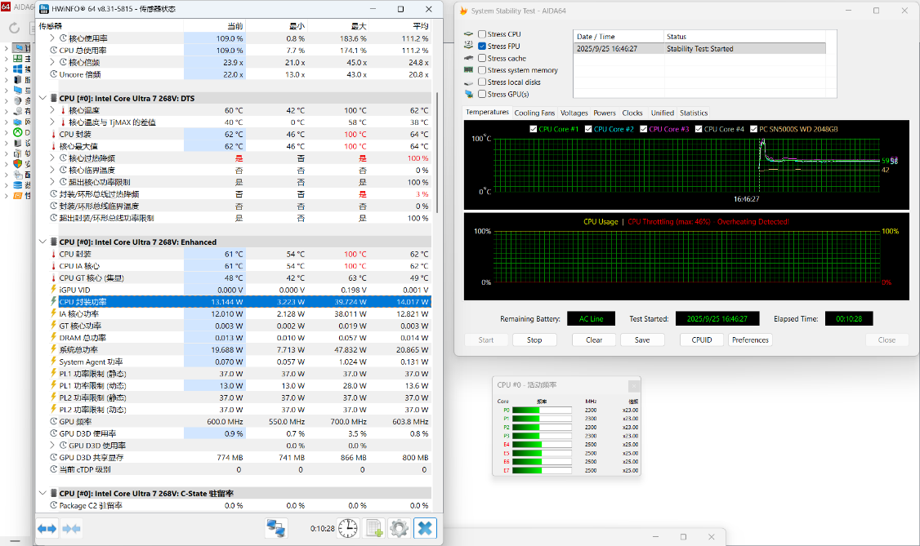
Task: Close the CPU #0 active clock popup
Action: [633, 385]
